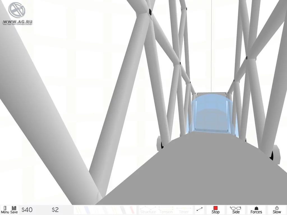Click the $40 budget amount
287x215 pixels.
pyautogui.click(x=27, y=210)
